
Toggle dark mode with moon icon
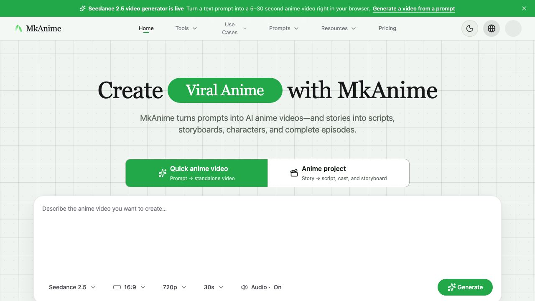(470, 28)
